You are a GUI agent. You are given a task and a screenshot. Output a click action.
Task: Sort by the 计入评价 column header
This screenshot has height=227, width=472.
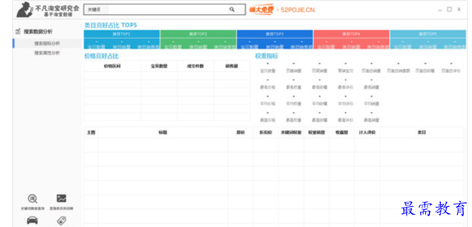click(367, 132)
